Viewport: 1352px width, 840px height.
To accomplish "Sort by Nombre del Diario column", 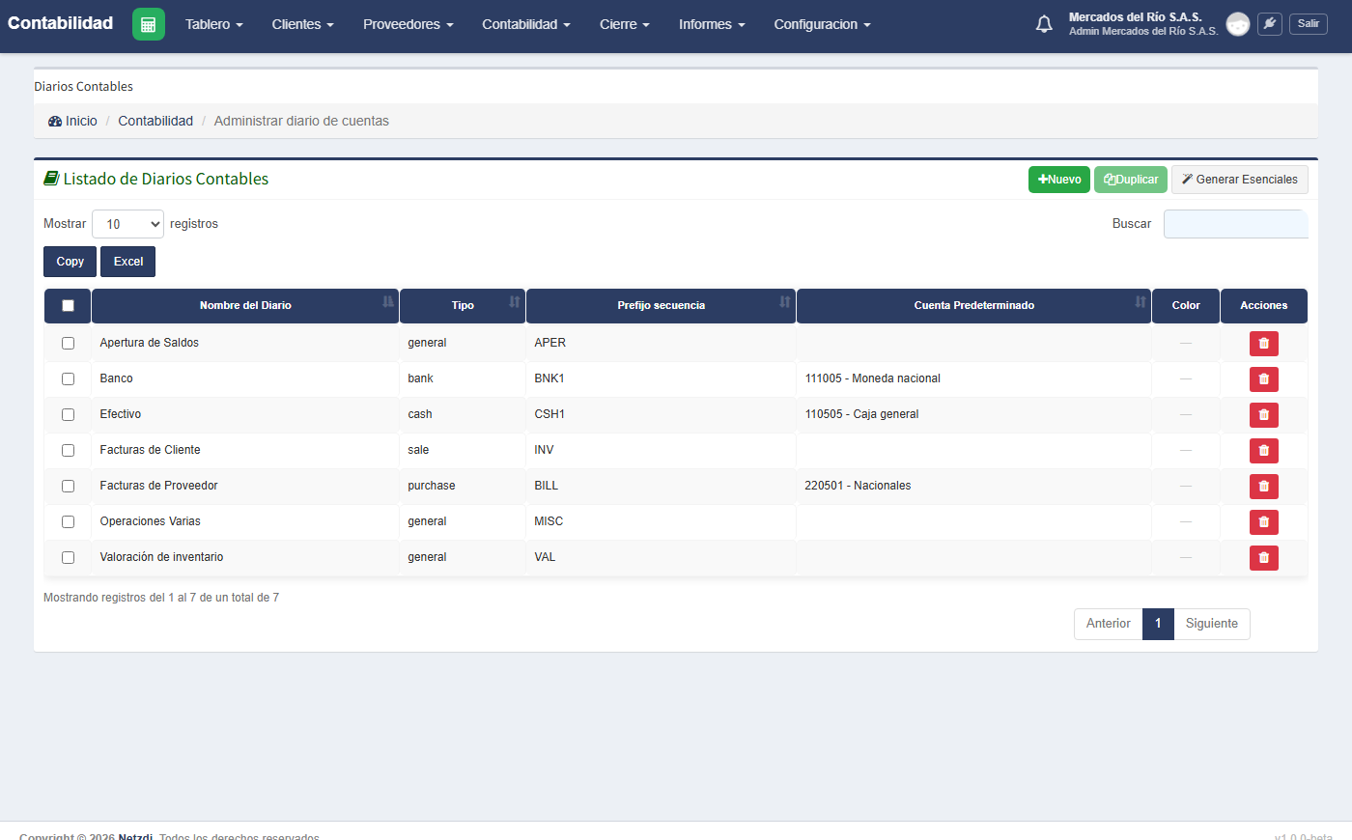I will coord(245,305).
